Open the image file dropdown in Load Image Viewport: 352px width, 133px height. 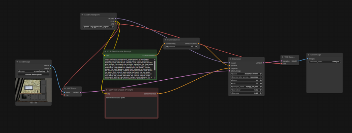(33, 71)
